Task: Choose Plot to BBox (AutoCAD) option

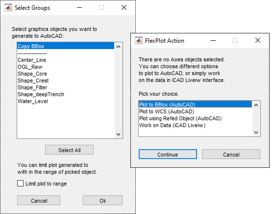Action: [x=196, y=105]
